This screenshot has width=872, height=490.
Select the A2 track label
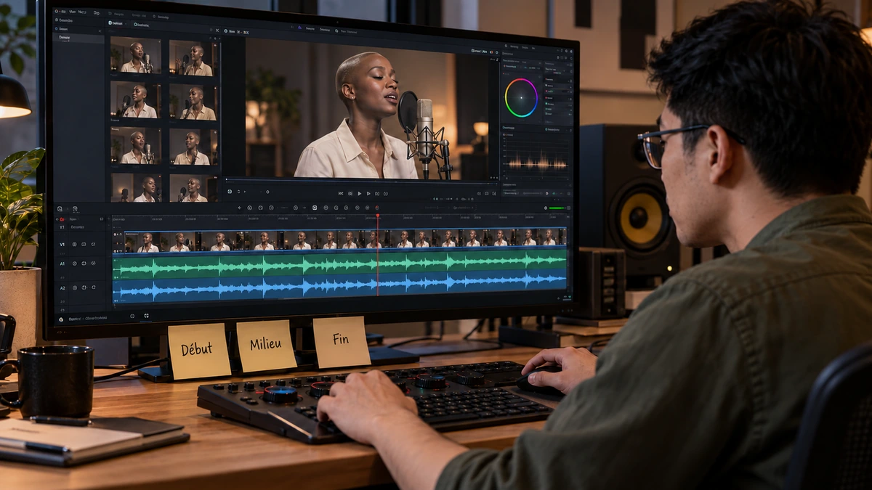point(62,288)
